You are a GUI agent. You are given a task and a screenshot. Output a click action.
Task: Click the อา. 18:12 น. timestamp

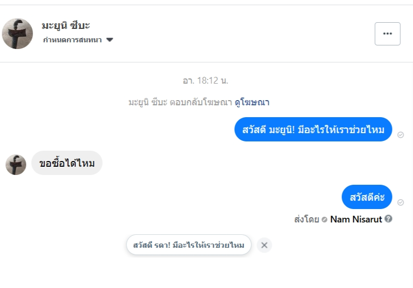click(x=205, y=81)
